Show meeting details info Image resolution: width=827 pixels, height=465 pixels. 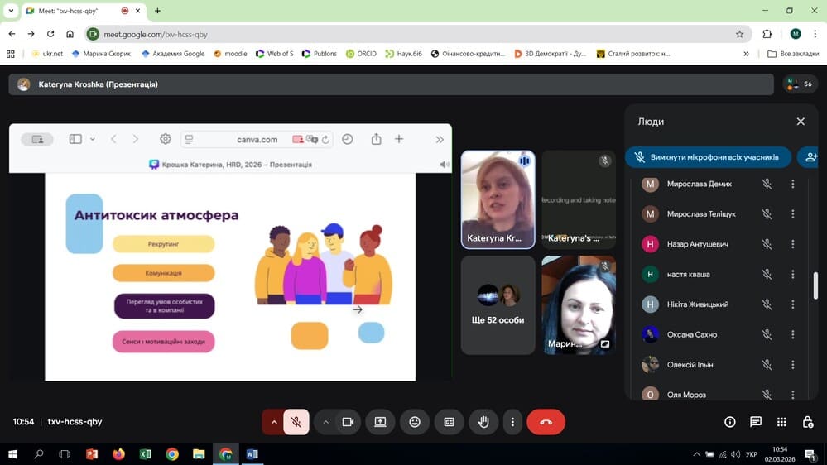(x=729, y=422)
